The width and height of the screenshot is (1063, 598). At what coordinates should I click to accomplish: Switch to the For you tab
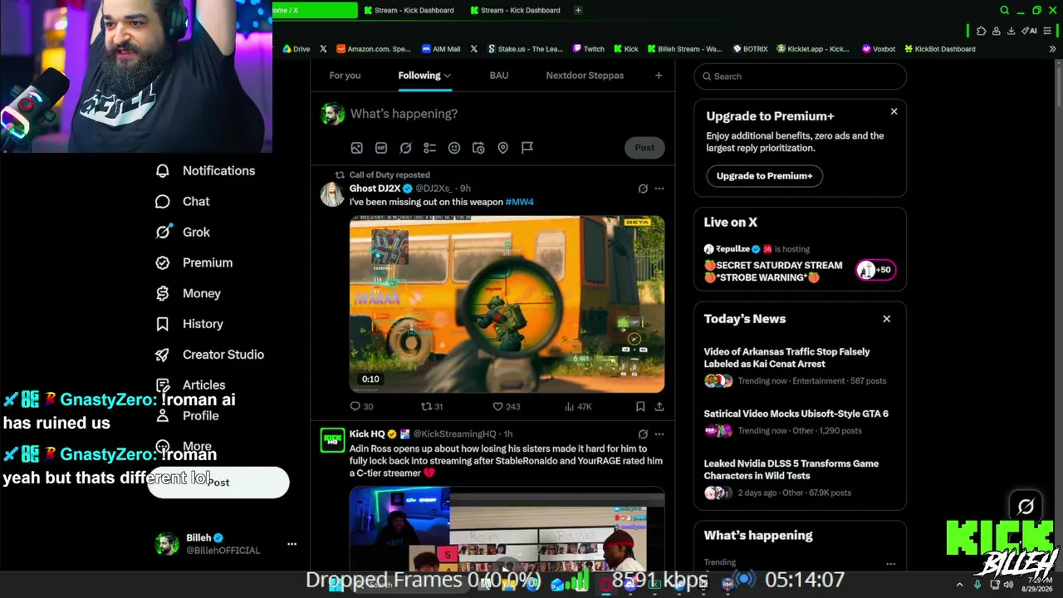(x=345, y=76)
